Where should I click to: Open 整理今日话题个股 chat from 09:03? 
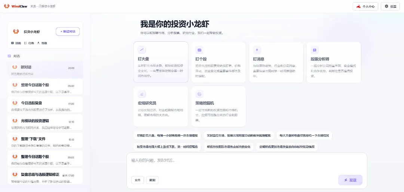point(45,159)
